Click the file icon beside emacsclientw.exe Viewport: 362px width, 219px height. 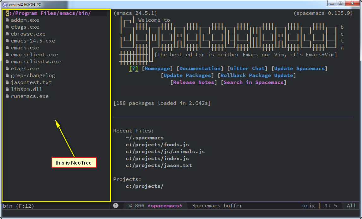[x=7, y=61]
